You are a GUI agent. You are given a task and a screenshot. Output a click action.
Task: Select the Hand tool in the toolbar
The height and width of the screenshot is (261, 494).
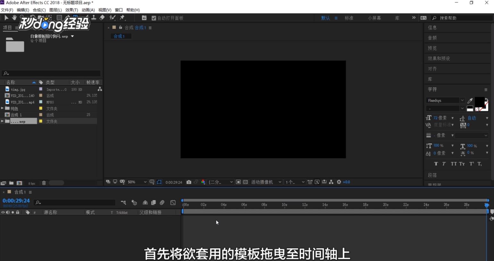(14, 18)
